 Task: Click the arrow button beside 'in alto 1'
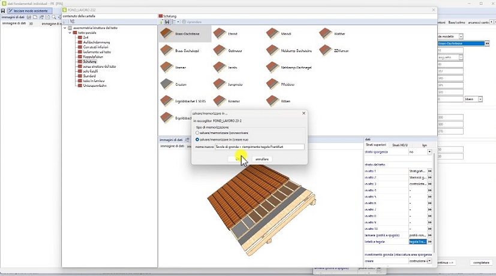pyautogui.click(x=429, y=171)
